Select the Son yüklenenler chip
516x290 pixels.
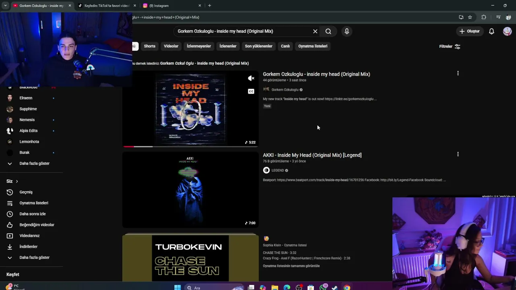click(258, 46)
